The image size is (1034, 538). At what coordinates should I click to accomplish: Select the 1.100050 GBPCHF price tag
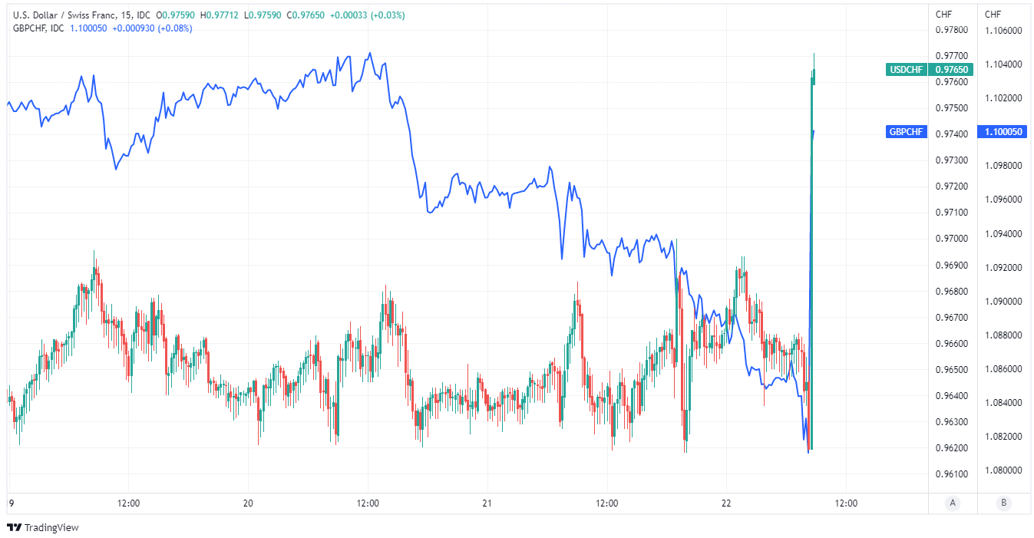(1003, 132)
